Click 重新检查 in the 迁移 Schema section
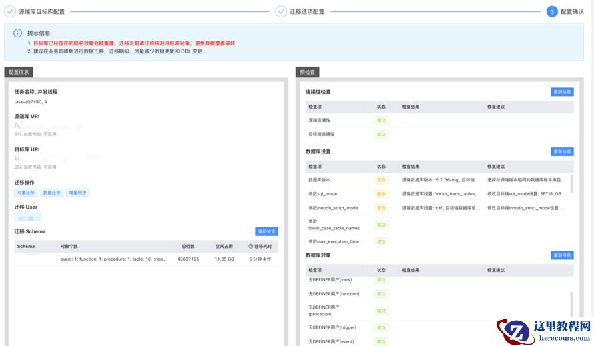This screenshot has height=346, width=594. [x=266, y=231]
